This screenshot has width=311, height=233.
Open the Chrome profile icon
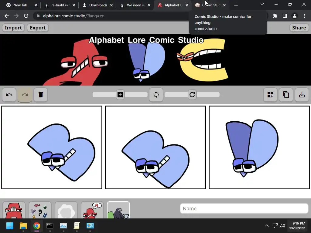coord(295,16)
